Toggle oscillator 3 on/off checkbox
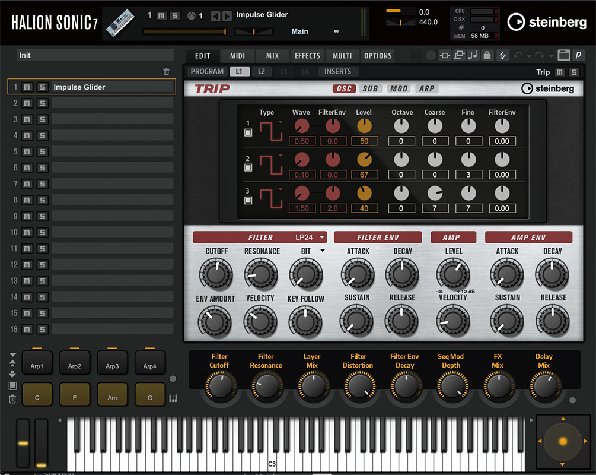 (248, 200)
